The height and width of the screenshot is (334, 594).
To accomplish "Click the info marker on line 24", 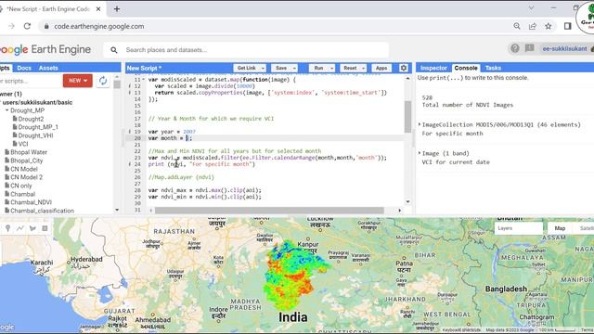I will (130, 164).
